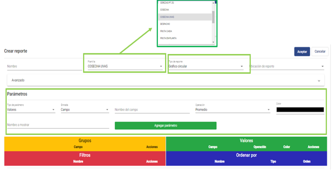The width and height of the screenshot is (333, 175).
Task: Expand the Avanzado section chevron
Action: tap(319, 80)
